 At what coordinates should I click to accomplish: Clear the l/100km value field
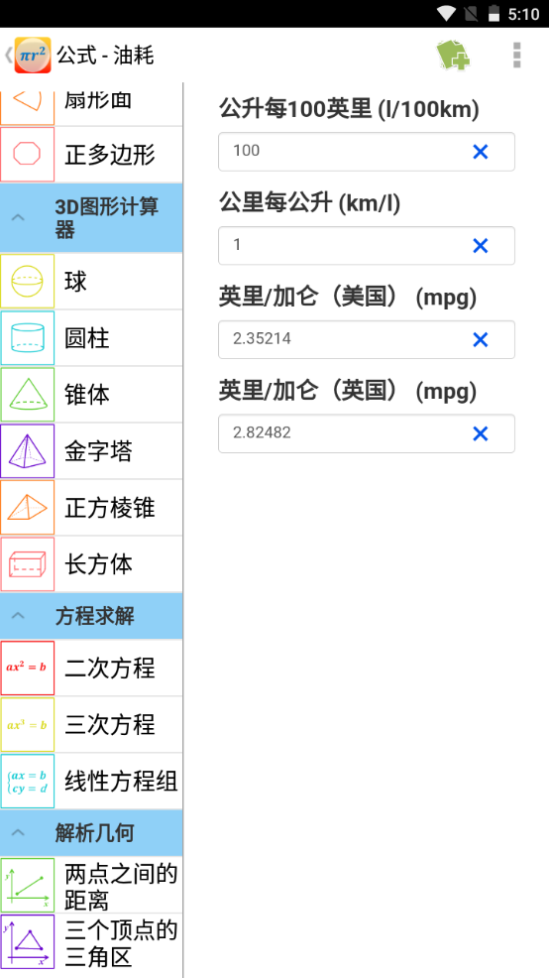[480, 152]
